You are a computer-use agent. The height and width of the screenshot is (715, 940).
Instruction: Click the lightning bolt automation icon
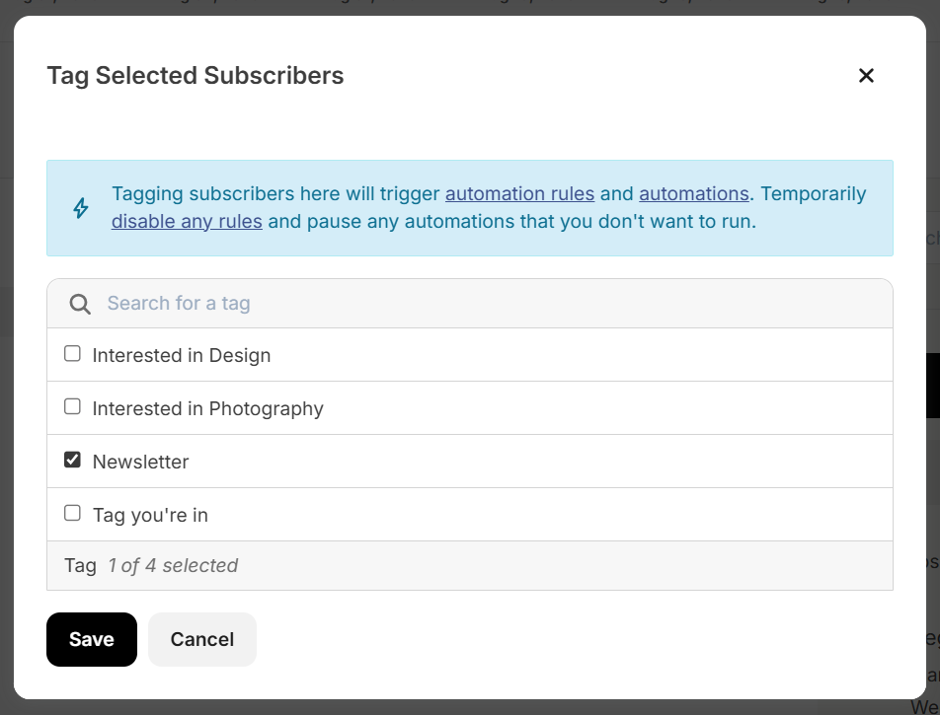click(81, 208)
